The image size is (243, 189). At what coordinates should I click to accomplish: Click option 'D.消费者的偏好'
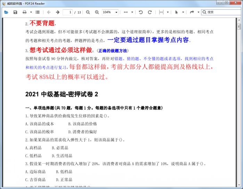(83, 132)
